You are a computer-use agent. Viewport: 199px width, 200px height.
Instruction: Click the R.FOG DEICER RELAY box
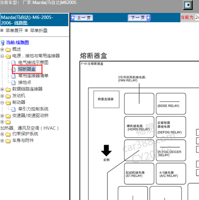[x=171, y=150]
